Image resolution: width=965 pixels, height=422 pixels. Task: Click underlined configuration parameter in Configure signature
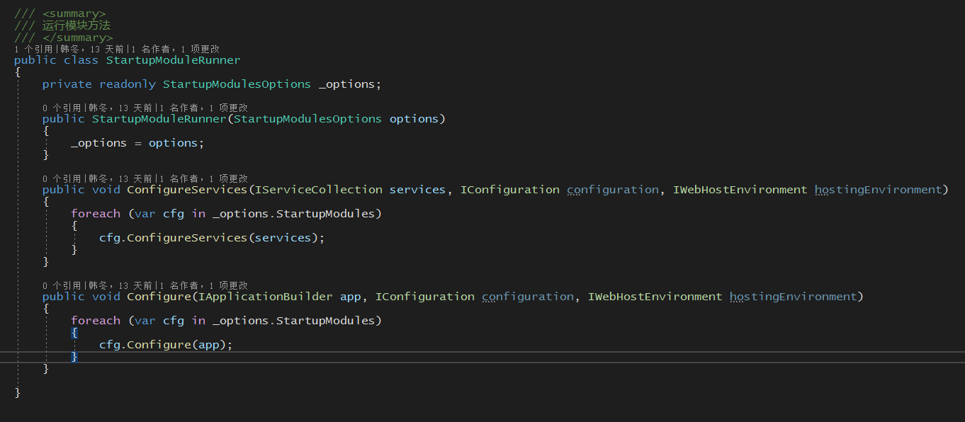[x=527, y=297]
